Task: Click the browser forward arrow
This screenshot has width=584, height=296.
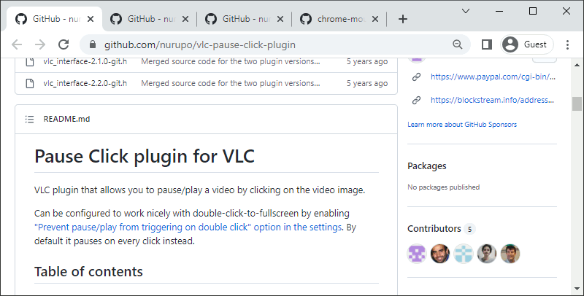Action: click(x=40, y=44)
